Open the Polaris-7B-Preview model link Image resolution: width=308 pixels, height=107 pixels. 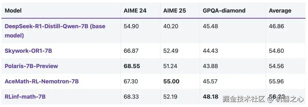pos(31,66)
